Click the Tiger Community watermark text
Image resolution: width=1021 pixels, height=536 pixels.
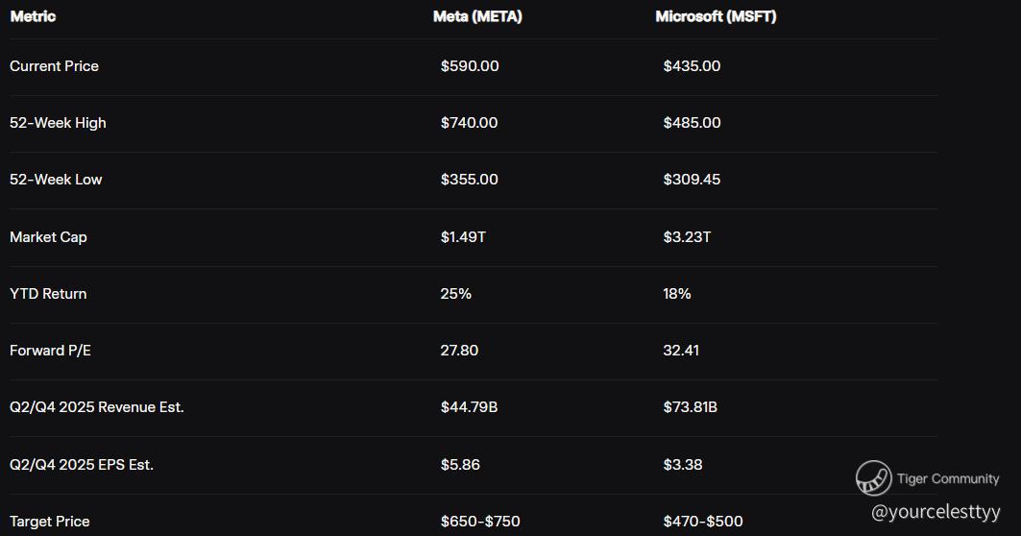pos(948,478)
